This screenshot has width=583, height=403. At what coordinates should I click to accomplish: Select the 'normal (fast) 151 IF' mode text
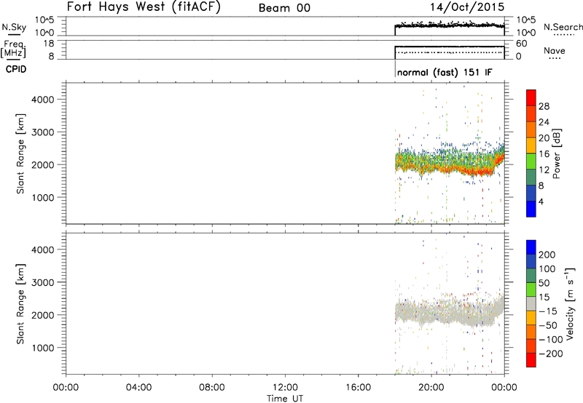(445, 72)
